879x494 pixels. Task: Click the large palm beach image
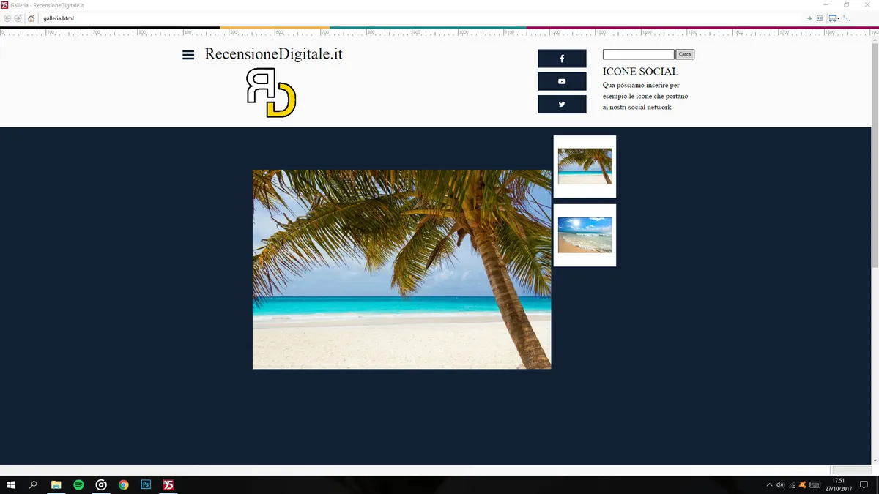pos(402,269)
